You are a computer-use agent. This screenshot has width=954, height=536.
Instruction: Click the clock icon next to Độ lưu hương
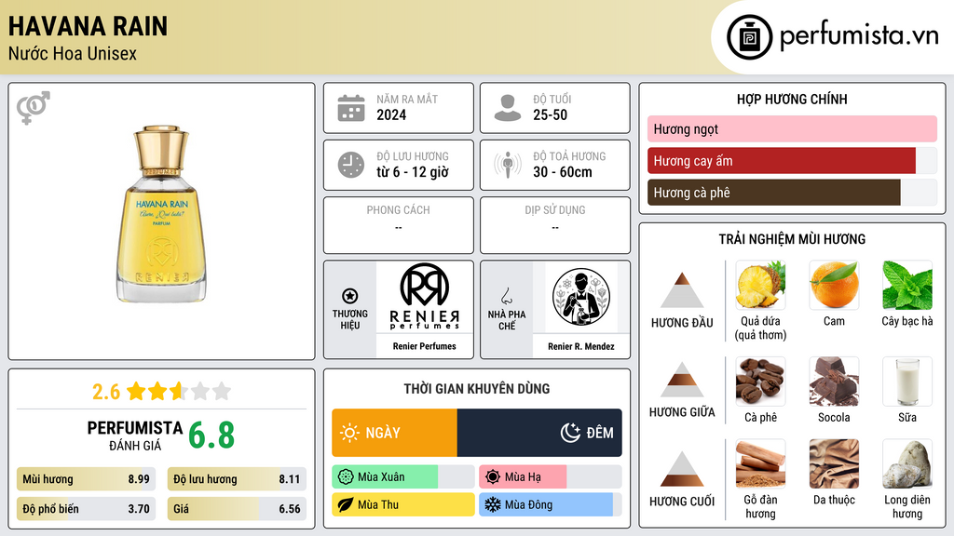[351, 165]
